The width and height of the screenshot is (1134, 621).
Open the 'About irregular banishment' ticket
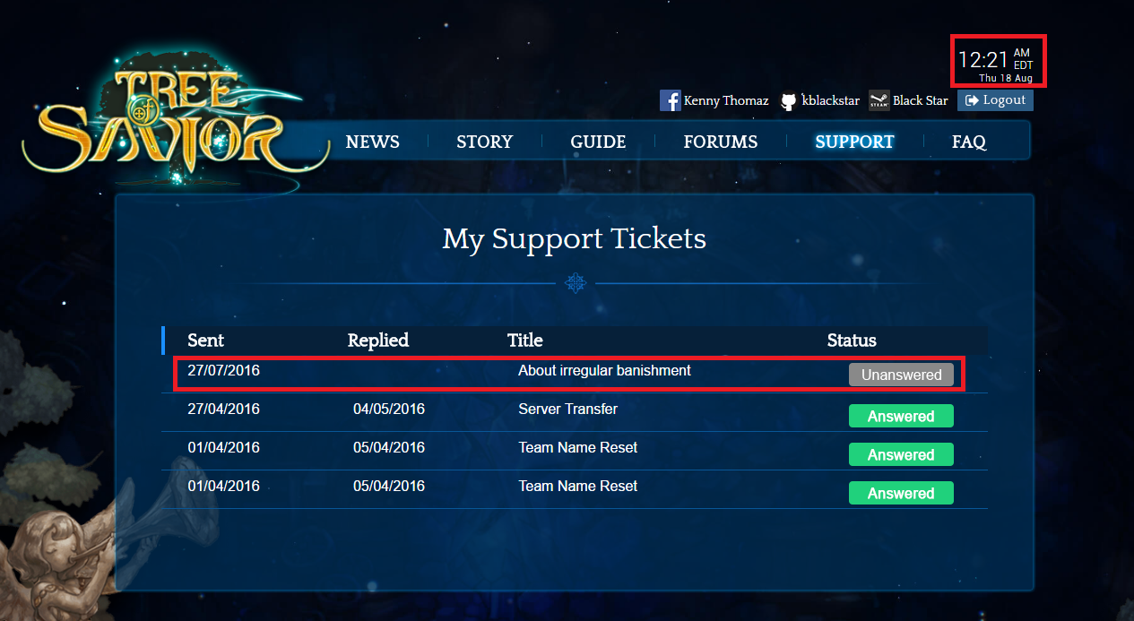click(x=604, y=371)
